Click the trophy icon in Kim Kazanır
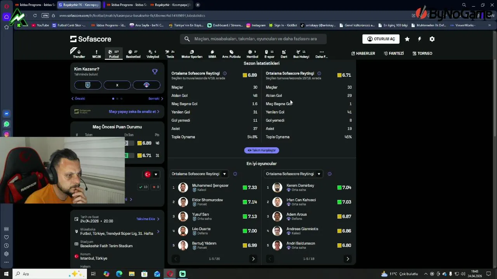Viewport: 497px width, 279px height. click(155, 71)
